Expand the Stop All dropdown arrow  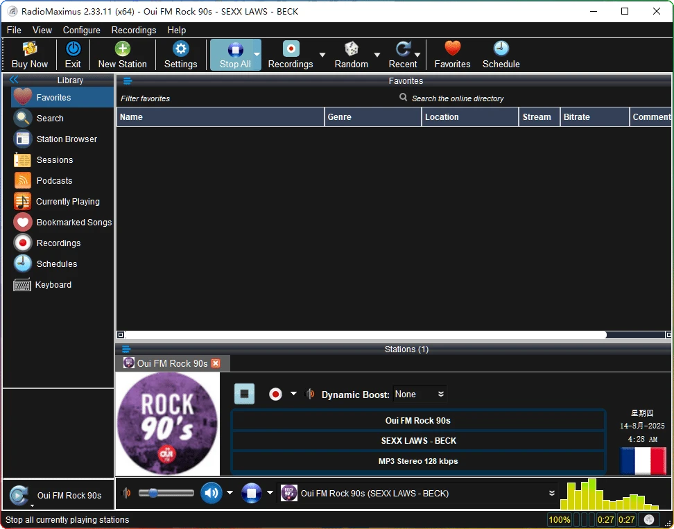tap(257, 55)
